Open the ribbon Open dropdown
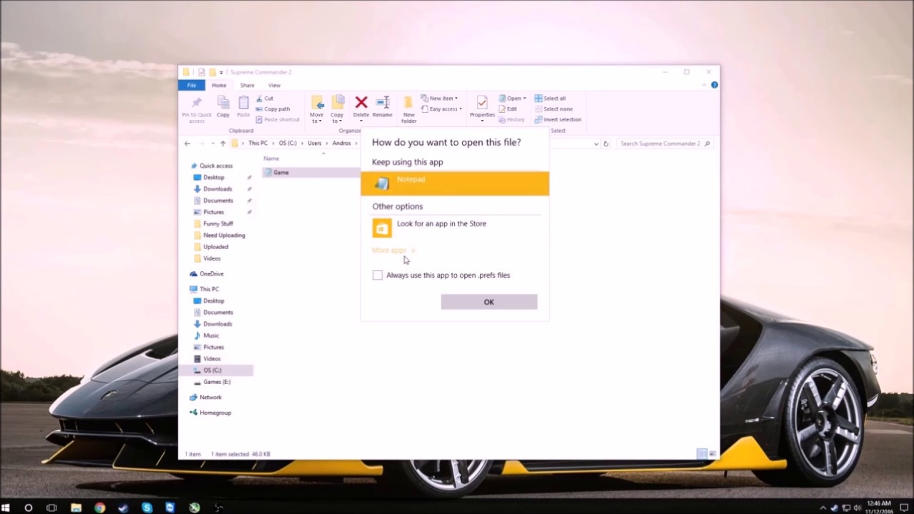This screenshot has height=514, width=914. [512, 99]
